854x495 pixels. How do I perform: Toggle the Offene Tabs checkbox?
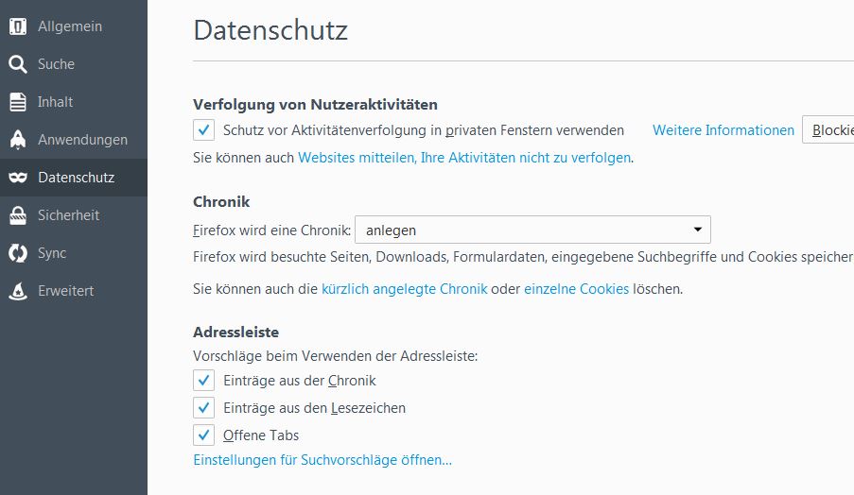tap(203, 435)
